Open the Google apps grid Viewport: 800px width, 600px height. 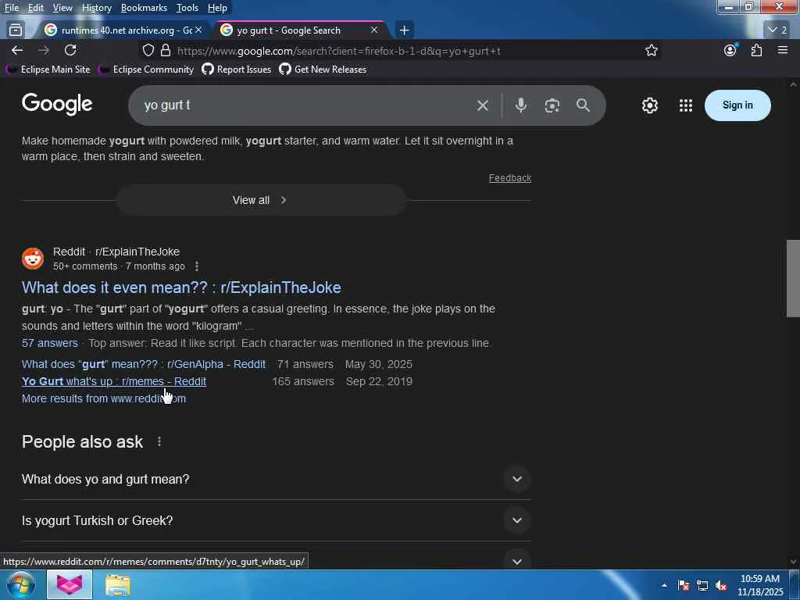pyautogui.click(x=686, y=105)
